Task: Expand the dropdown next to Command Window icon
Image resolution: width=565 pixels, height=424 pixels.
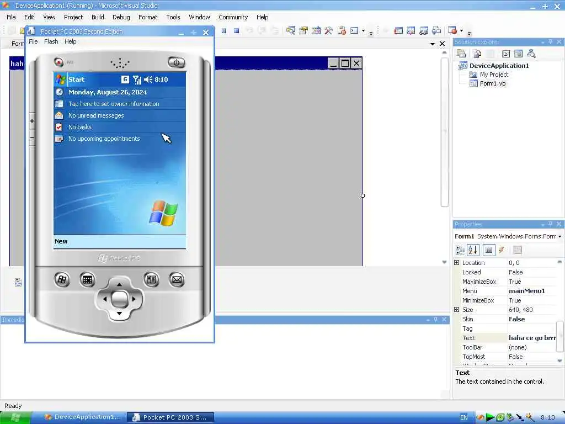Action: [363, 31]
